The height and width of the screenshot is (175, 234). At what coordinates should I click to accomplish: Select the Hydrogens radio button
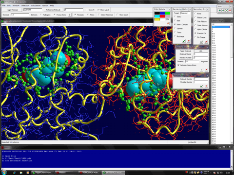click(41, 15)
